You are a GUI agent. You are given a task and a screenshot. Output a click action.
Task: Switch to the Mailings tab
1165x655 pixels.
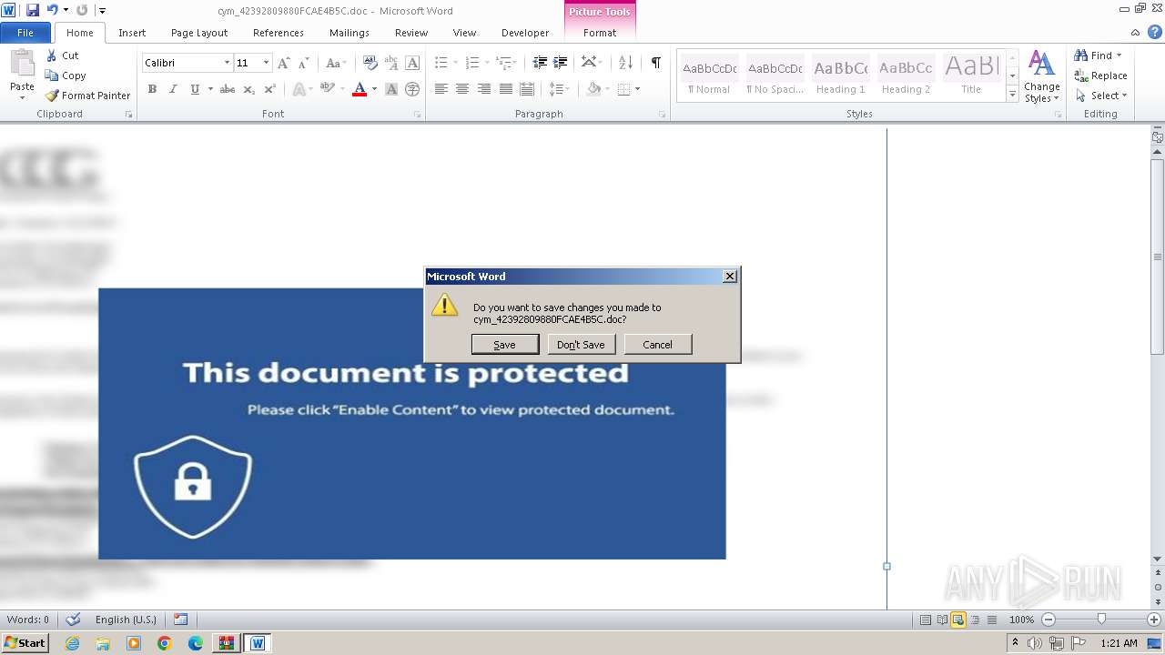(x=349, y=32)
